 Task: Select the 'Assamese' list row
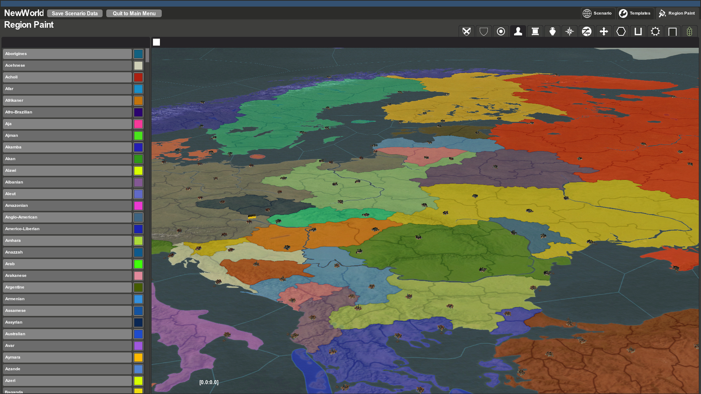point(67,311)
